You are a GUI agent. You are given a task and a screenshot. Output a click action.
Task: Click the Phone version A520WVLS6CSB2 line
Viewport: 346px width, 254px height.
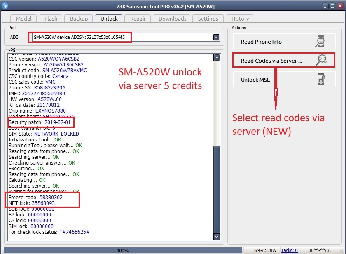(46, 64)
